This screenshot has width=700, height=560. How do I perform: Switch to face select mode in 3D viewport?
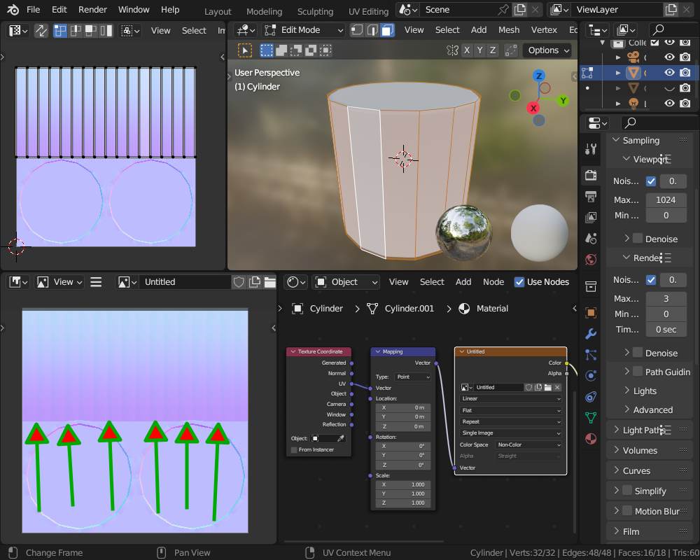pyautogui.click(x=387, y=30)
